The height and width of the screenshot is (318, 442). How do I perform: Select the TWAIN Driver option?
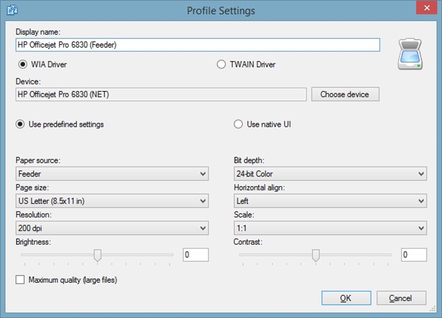(221, 64)
